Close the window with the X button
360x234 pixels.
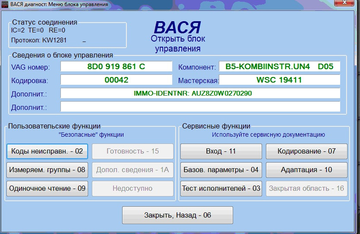pyautogui.click(x=344, y=3)
